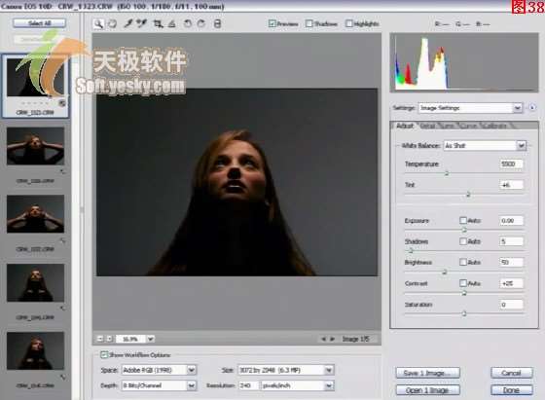Click the Temperature slider handle
Screen dimensions: 545x400
coord(447,173)
